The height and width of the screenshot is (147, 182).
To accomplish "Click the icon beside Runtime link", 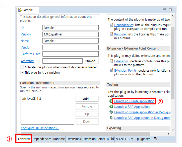I will point(111,34).
